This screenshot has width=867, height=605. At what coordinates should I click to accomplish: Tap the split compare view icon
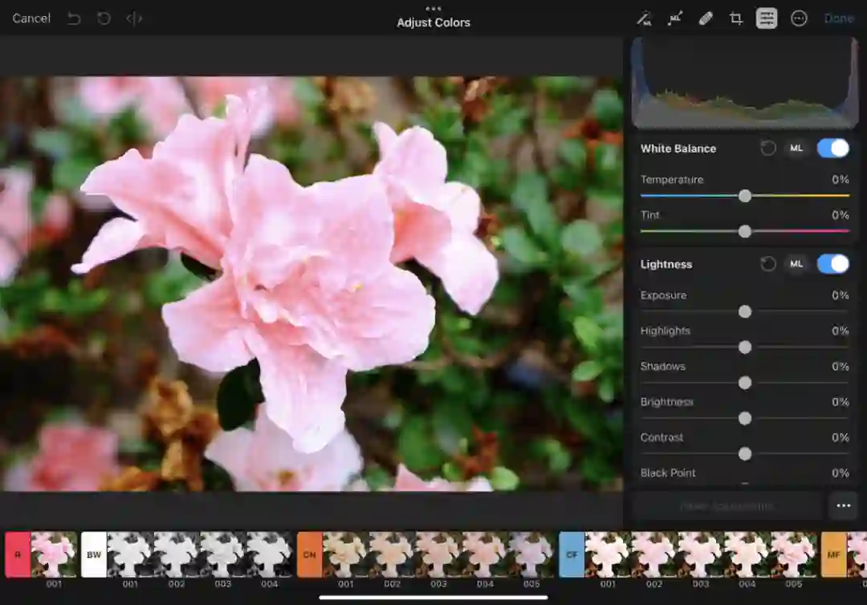pyautogui.click(x=134, y=18)
